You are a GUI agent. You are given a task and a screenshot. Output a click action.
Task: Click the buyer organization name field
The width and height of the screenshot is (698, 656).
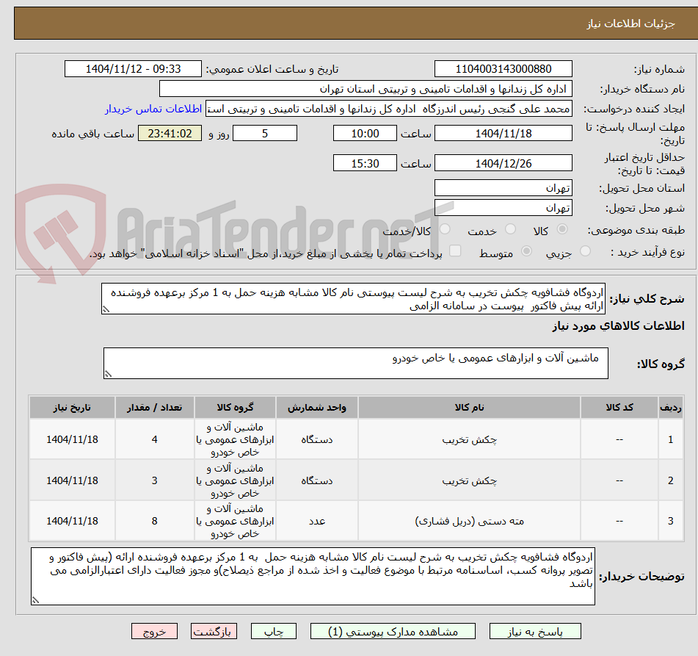(366, 89)
